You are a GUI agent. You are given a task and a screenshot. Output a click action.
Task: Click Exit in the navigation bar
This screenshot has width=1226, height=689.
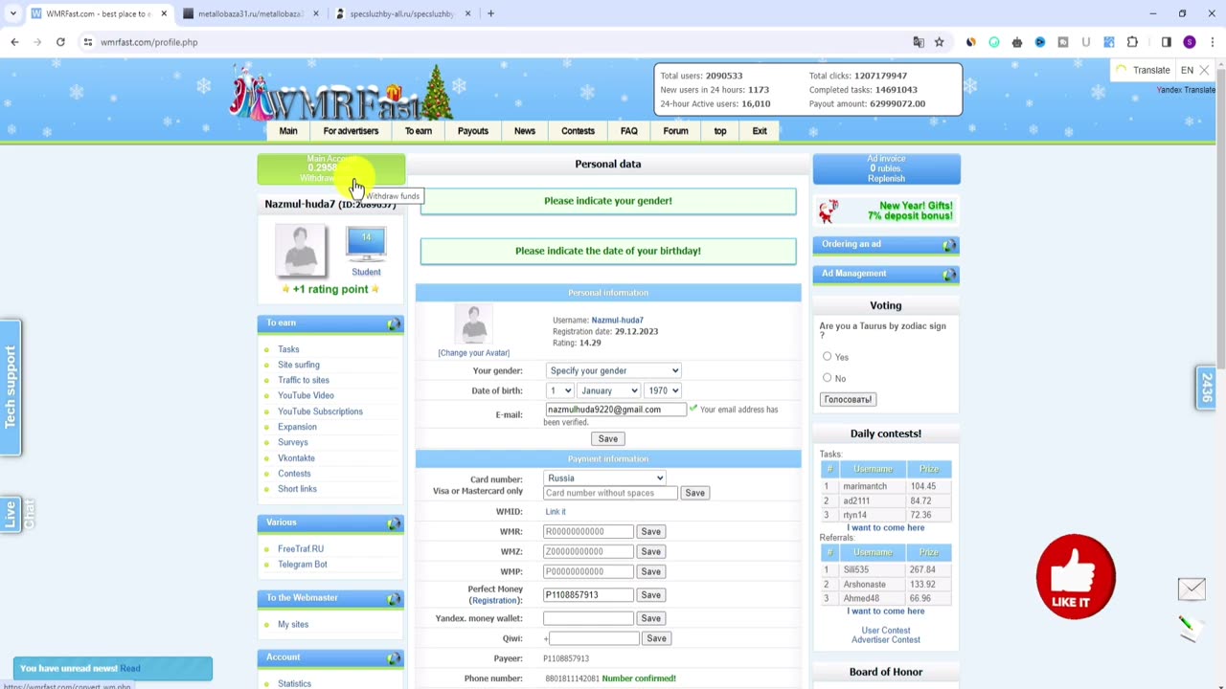point(760,131)
